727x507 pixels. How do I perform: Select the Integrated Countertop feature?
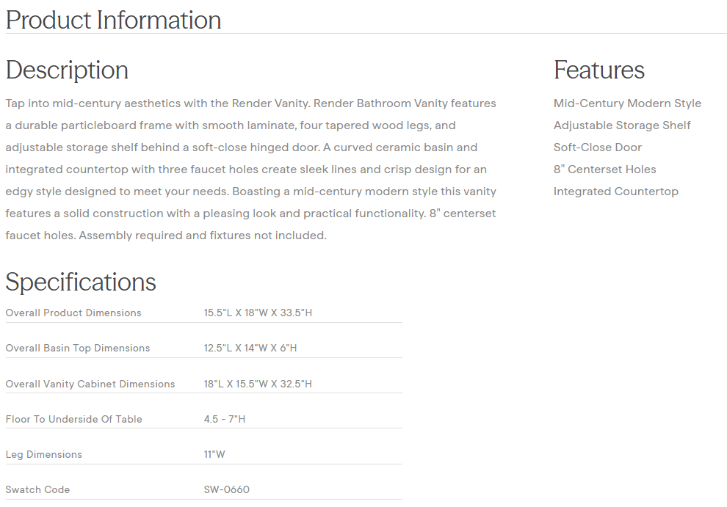[x=615, y=192]
